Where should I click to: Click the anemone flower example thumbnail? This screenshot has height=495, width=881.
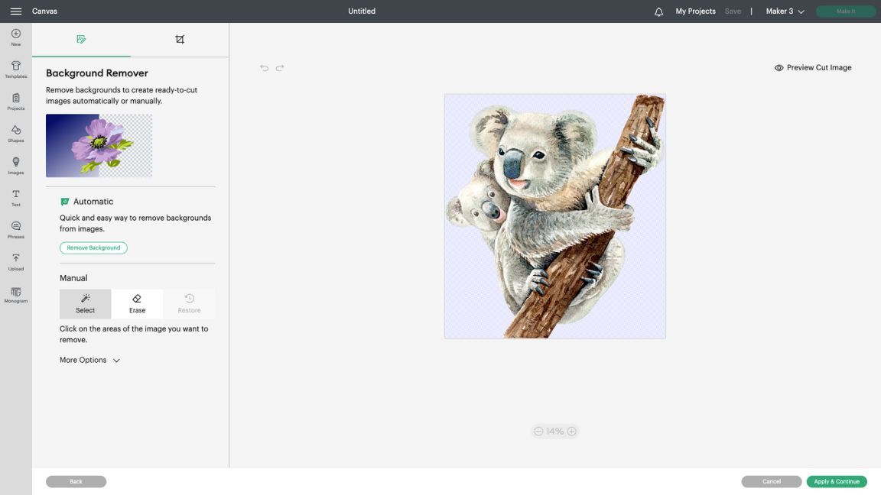coord(99,145)
